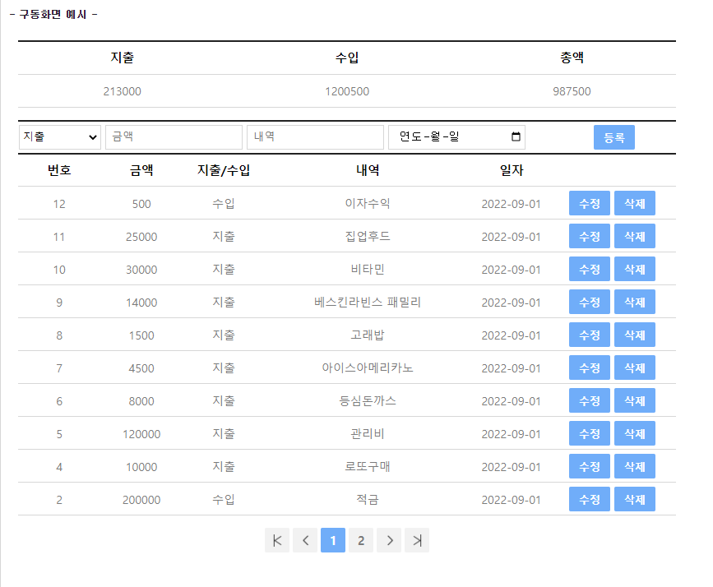Edit row 11 집업후드 with 수정

[x=590, y=236]
